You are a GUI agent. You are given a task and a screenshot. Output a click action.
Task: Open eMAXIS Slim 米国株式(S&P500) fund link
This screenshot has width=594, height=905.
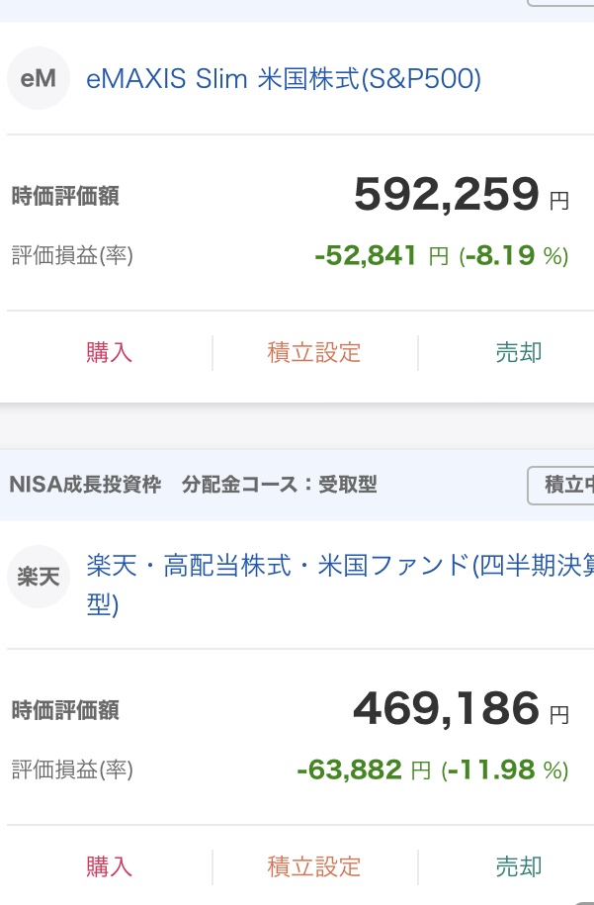click(x=284, y=78)
